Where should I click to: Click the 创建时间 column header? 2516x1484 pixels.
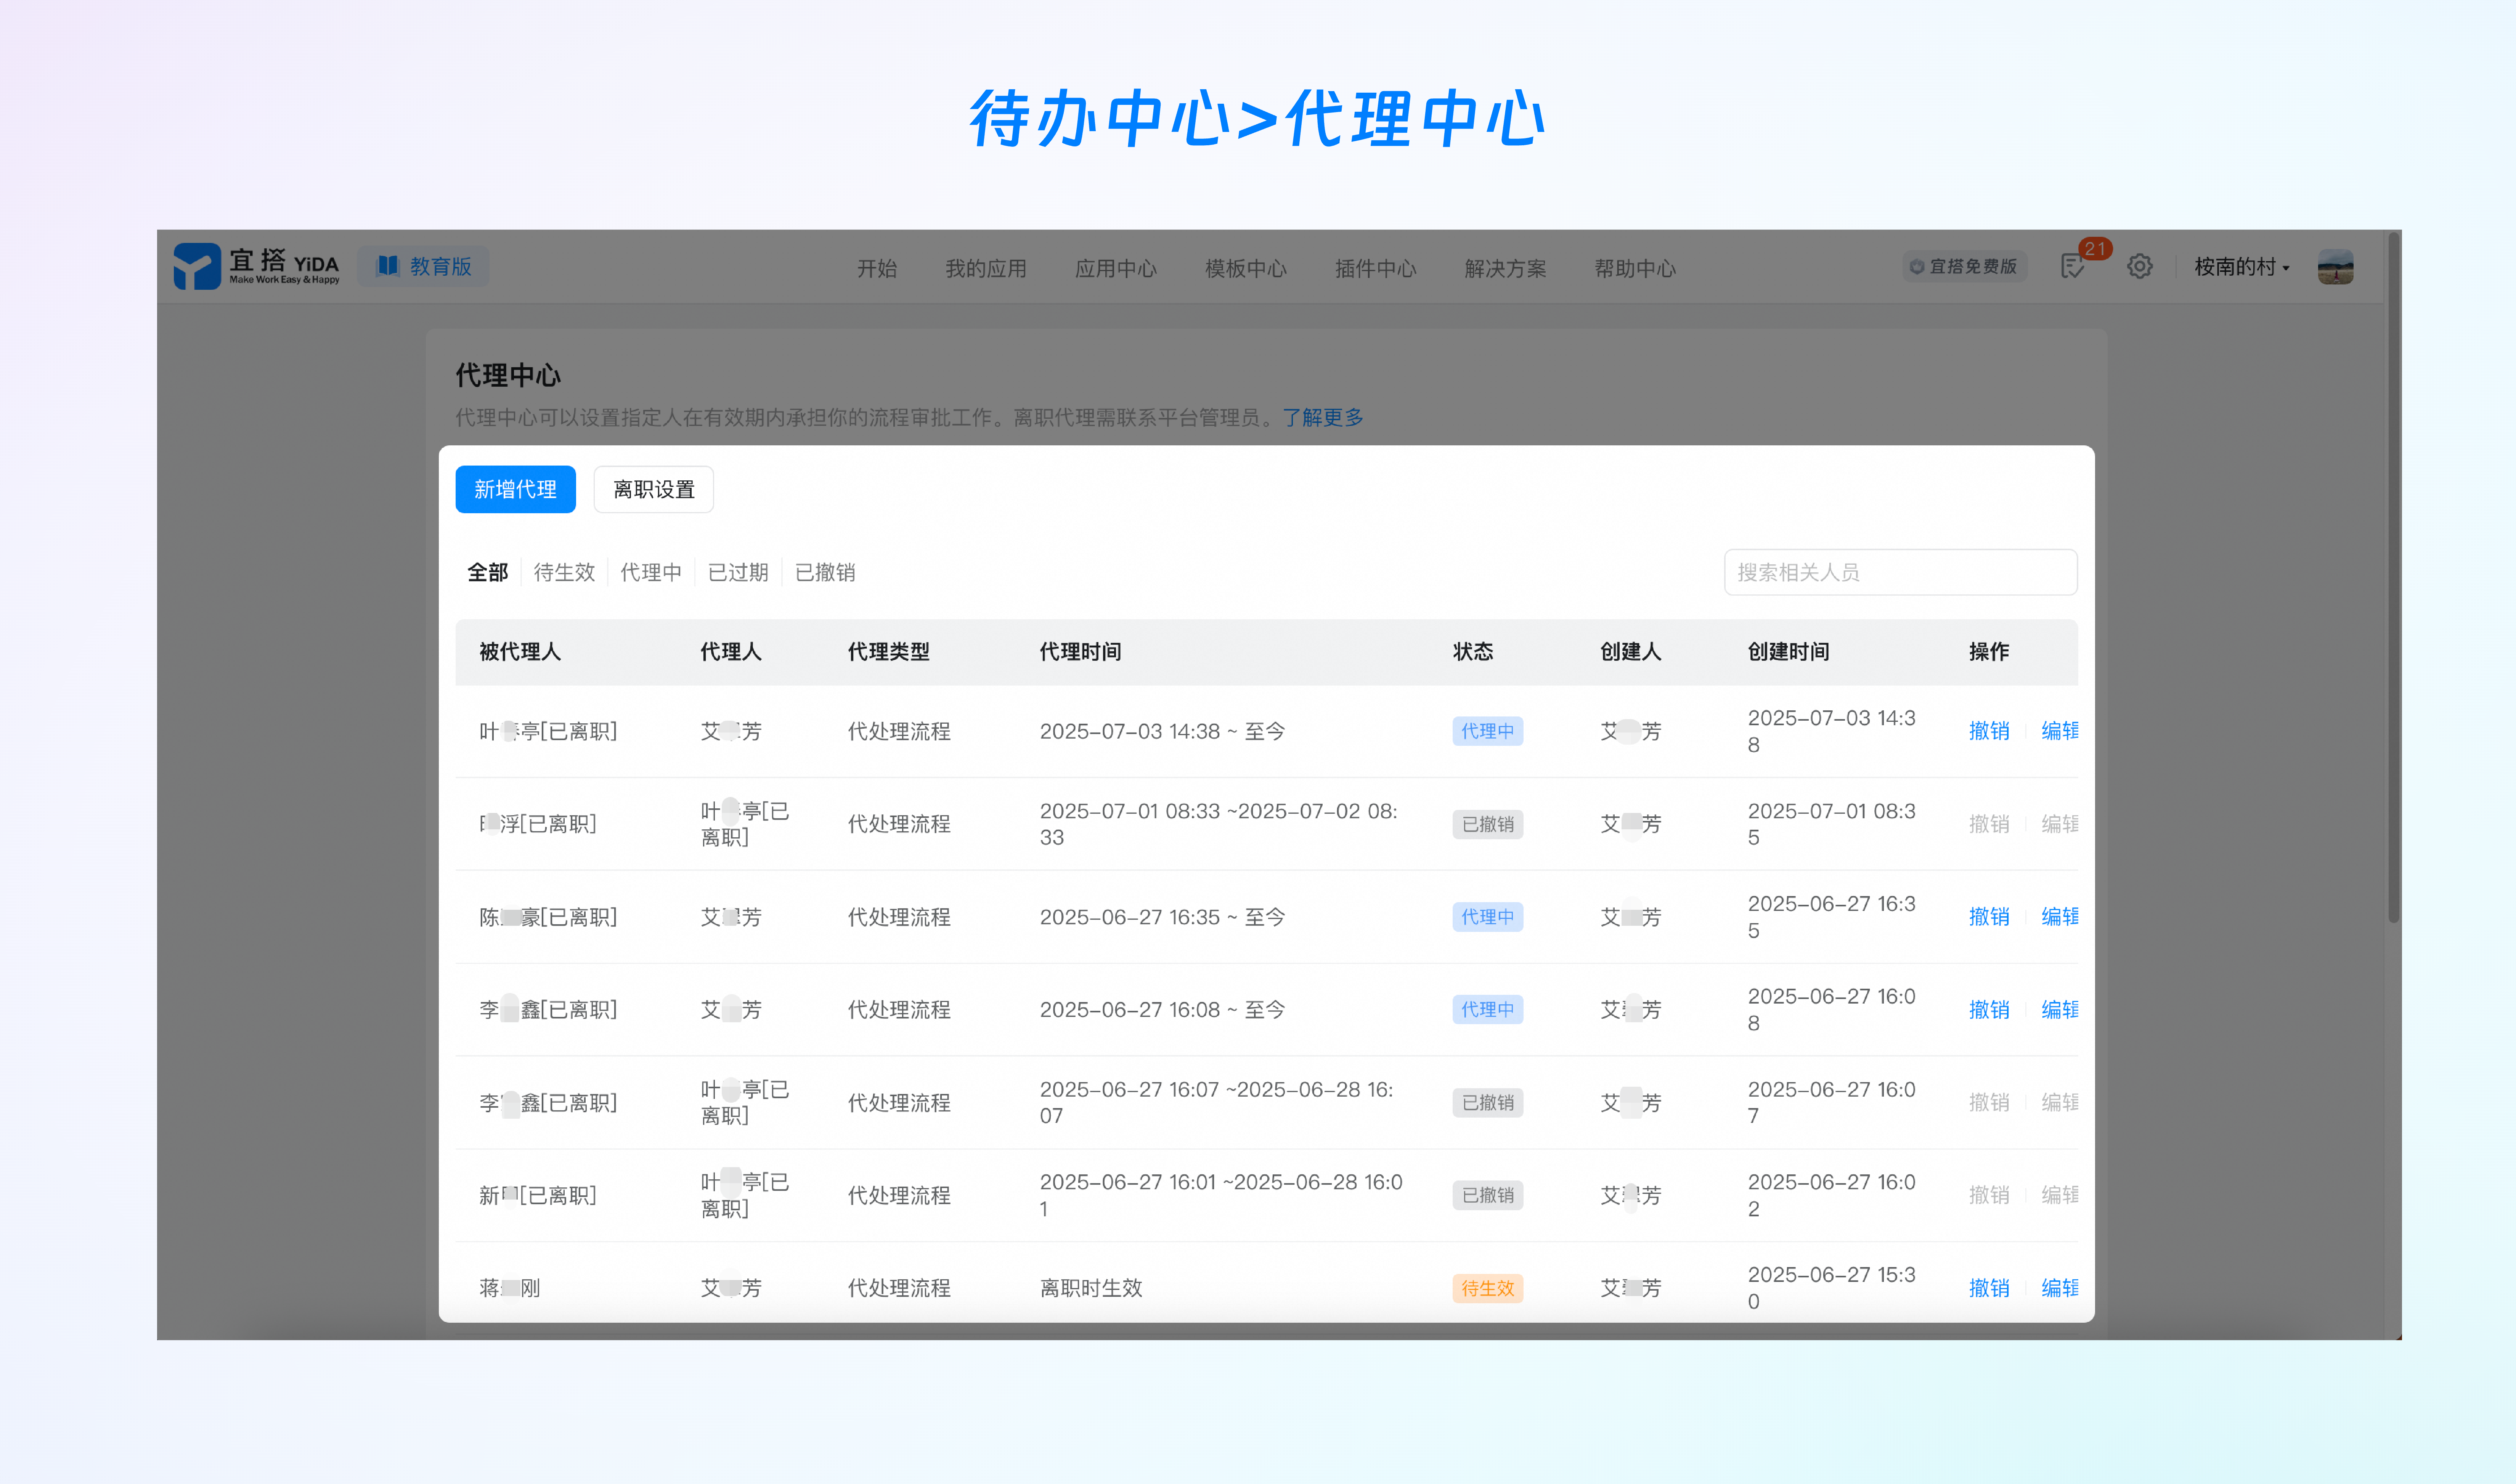pyautogui.click(x=1788, y=652)
